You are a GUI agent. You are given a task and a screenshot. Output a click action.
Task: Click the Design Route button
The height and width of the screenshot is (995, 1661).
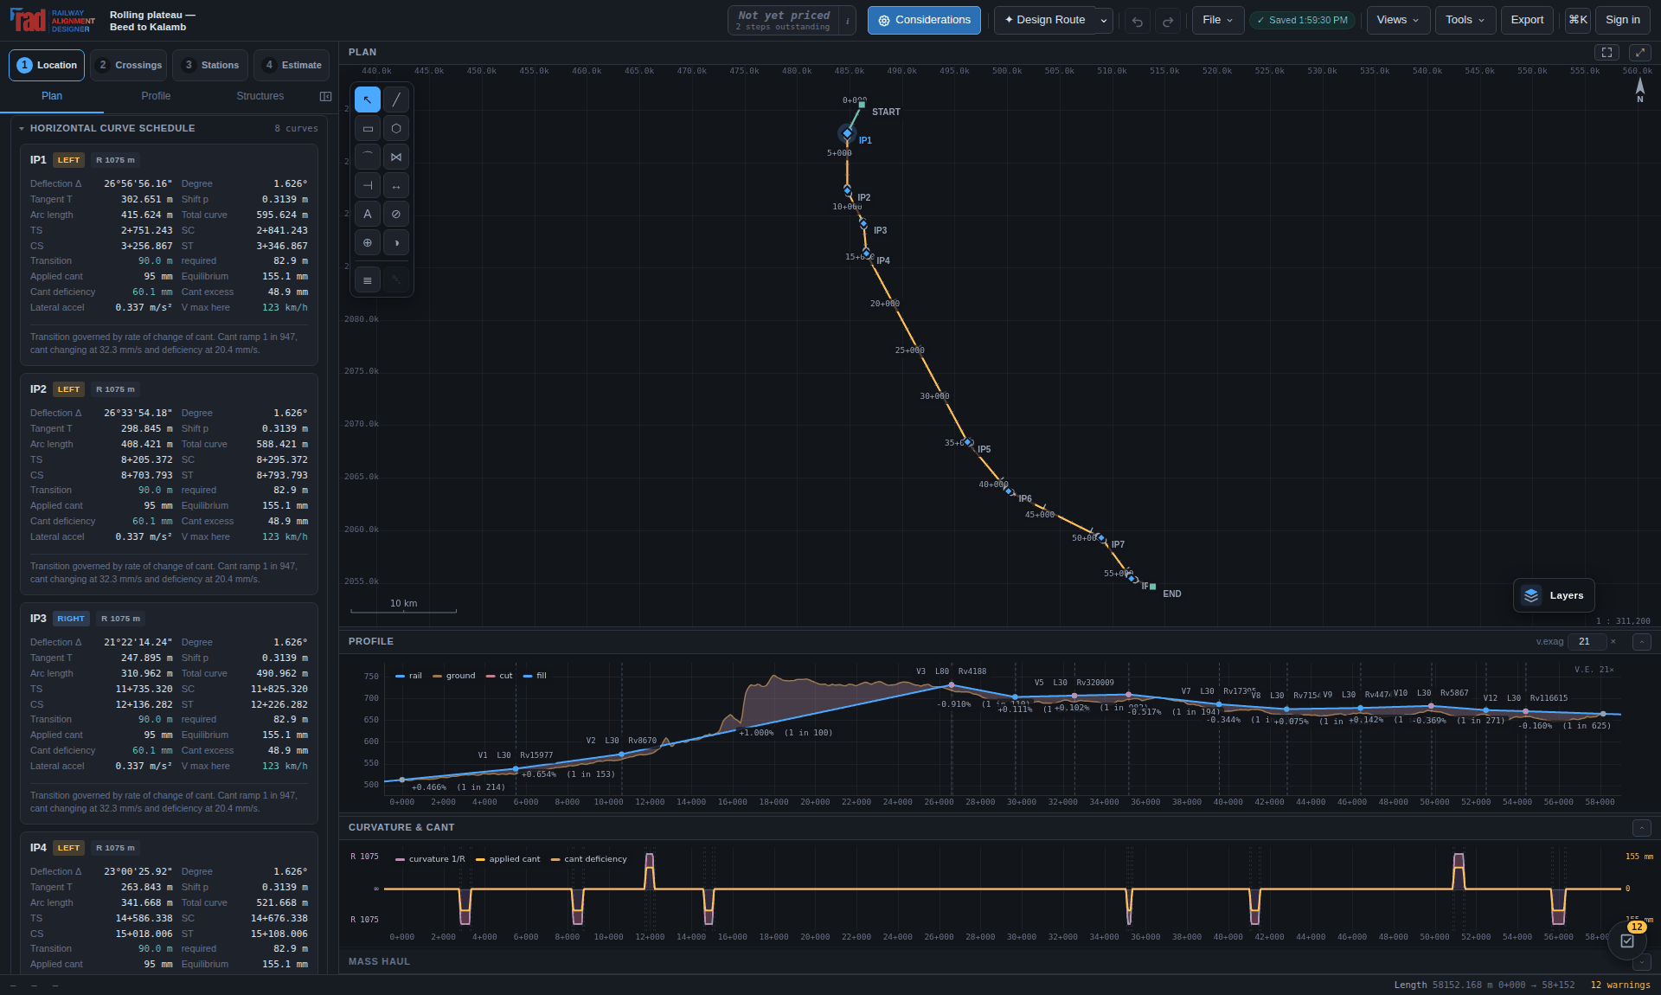[1044, 20]
